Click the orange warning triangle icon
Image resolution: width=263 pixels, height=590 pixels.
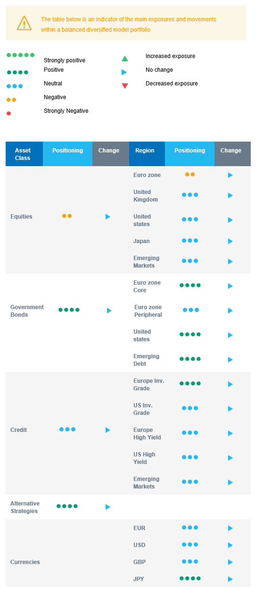coord(24,23)
